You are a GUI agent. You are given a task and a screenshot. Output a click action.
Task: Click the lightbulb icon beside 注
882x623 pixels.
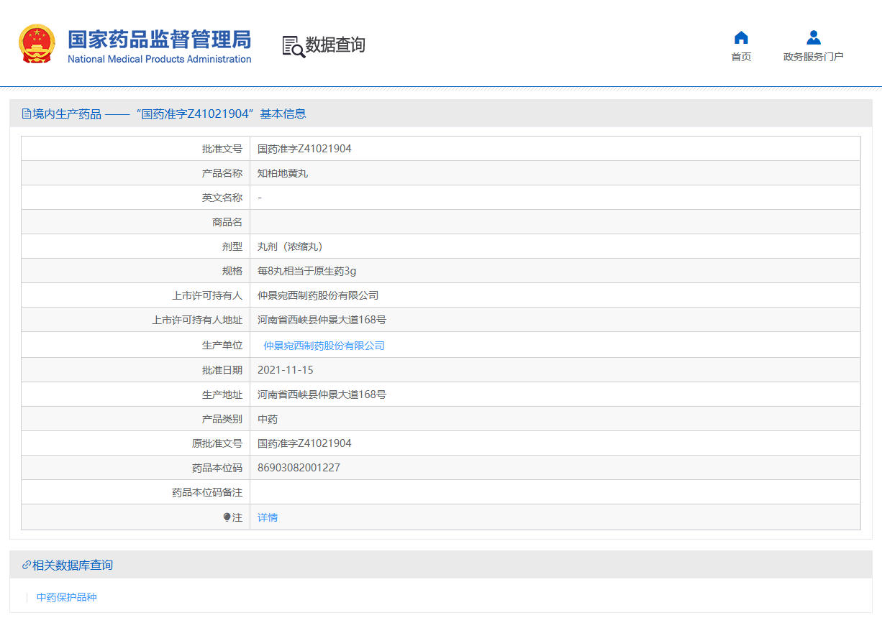pyautogui.click(x=227, y=517)
